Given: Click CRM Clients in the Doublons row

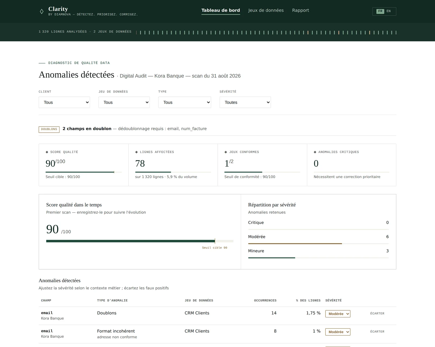Looking at the screenshot, I should point(197,313).
